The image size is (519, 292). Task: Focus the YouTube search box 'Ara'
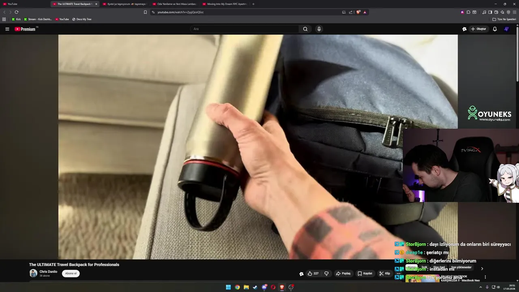coord(244,29)
